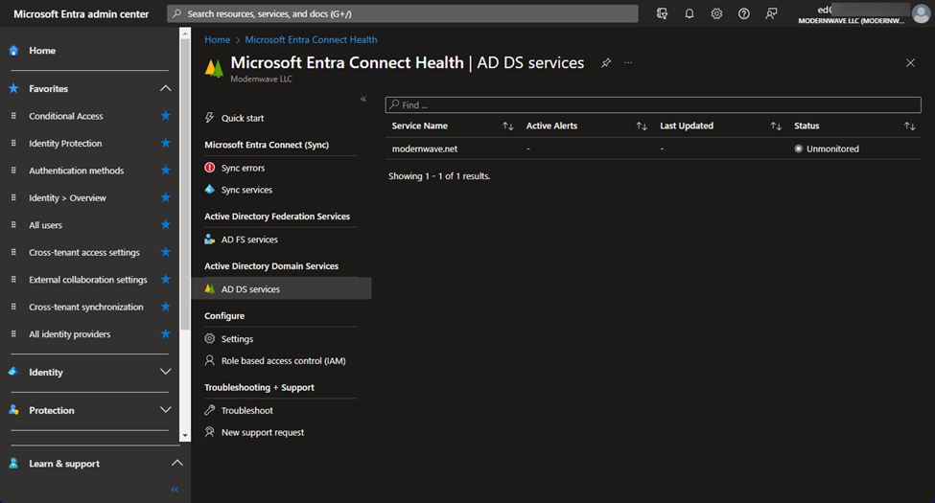Collapse the Favorites section
Viewport: 935px width, 503px height.
(x=166, y=88)
